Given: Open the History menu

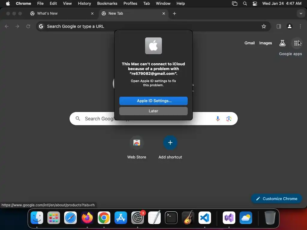Looking at the screenshot, I should coord(84,4).
